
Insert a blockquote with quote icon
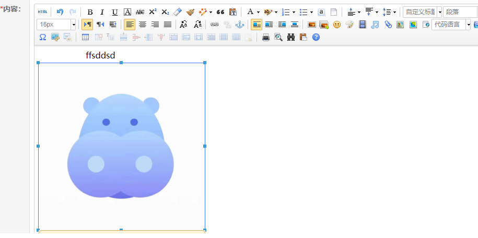(220, 11)
